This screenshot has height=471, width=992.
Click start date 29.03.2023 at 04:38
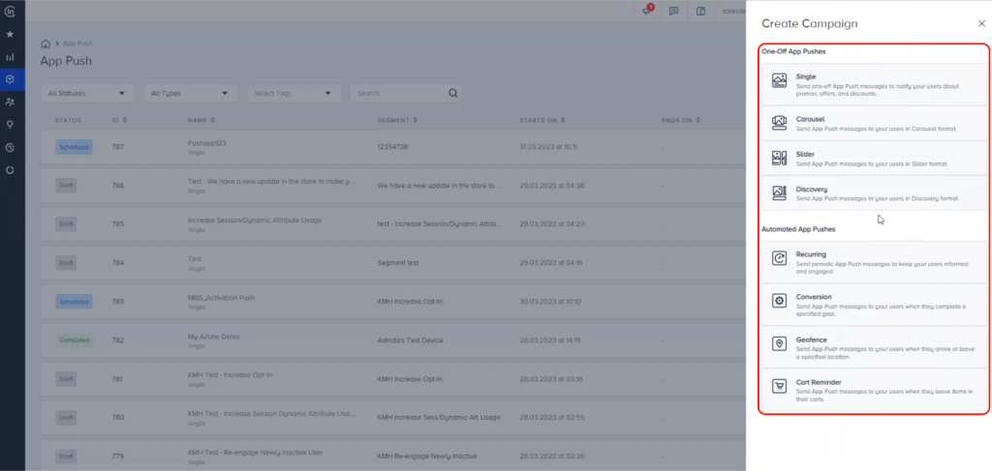point(551,186)
